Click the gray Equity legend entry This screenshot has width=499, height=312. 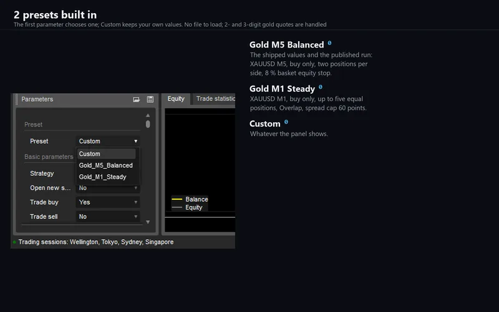pos(187,208)
